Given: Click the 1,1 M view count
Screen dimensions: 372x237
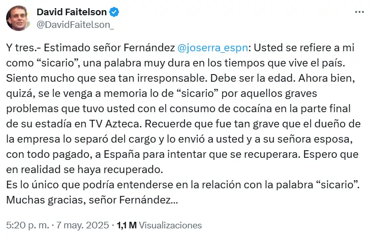Looking at the screenshot, I should point(127,225).
